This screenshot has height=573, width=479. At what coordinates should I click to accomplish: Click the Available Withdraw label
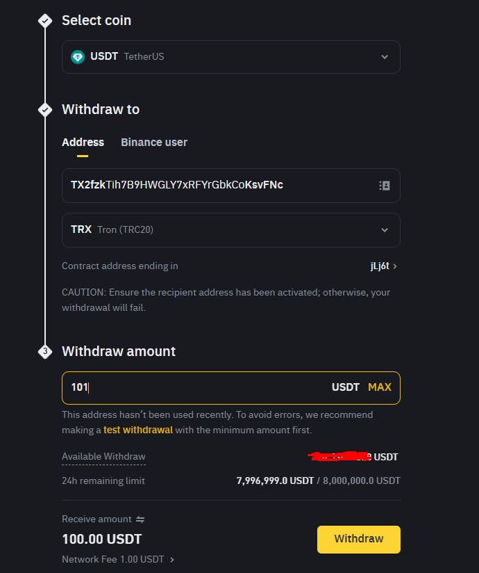click(x=103, y=457)
